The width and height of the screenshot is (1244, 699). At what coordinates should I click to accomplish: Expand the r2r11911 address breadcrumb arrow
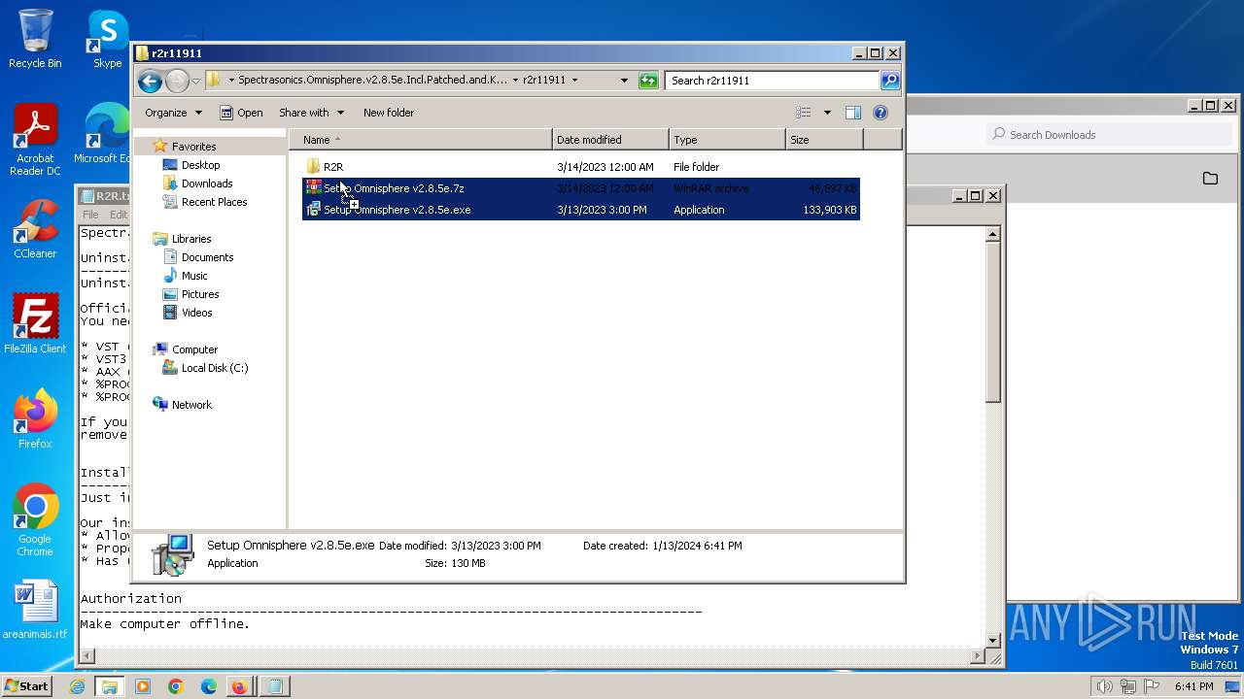coord(574,81)
